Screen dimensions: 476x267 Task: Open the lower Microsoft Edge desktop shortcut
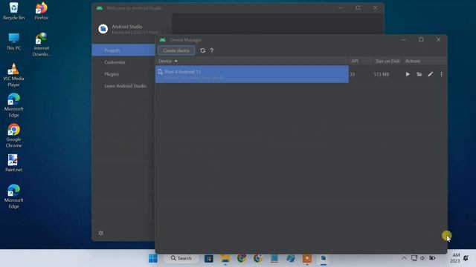[13, 196]
